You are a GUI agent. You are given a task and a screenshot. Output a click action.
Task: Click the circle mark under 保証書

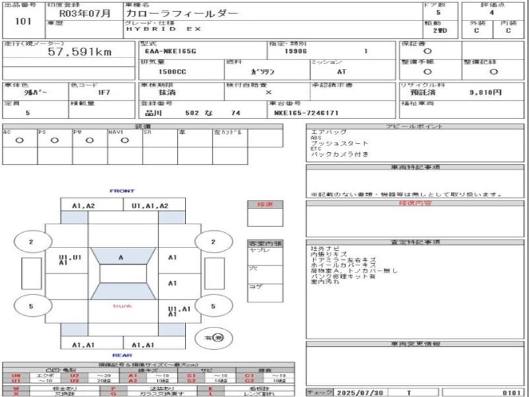pyautogui.click(x=427, y=52)
